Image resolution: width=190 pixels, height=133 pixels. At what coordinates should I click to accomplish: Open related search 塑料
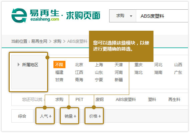tap(152, 100)
